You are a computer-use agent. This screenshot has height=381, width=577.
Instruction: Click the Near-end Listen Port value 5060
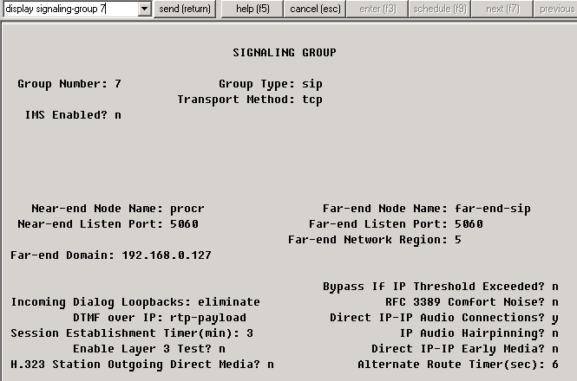(184, 224)
